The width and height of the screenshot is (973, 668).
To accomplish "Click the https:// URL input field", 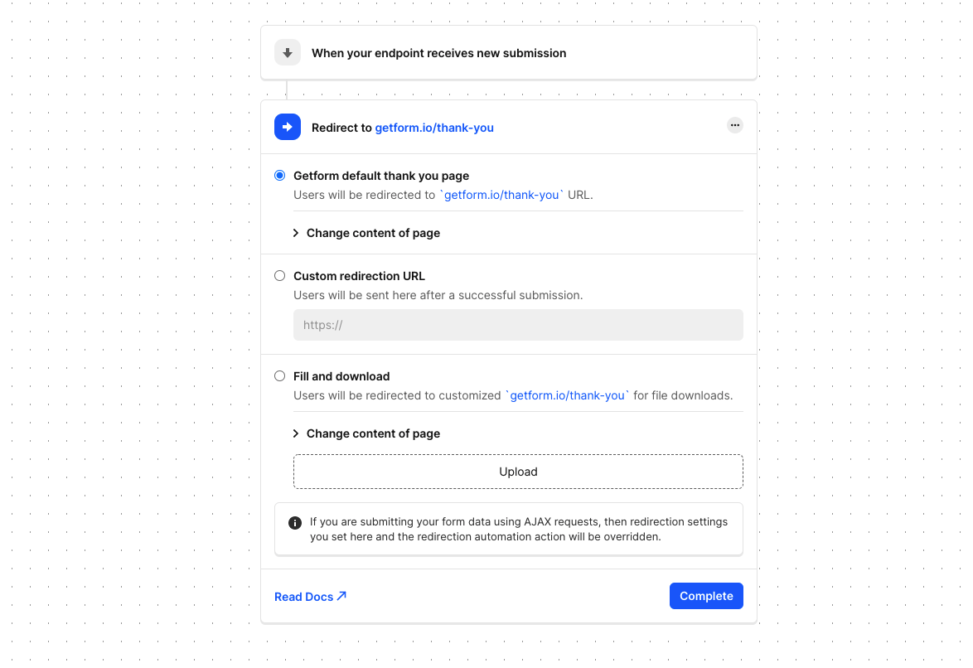I will point(518,325).
